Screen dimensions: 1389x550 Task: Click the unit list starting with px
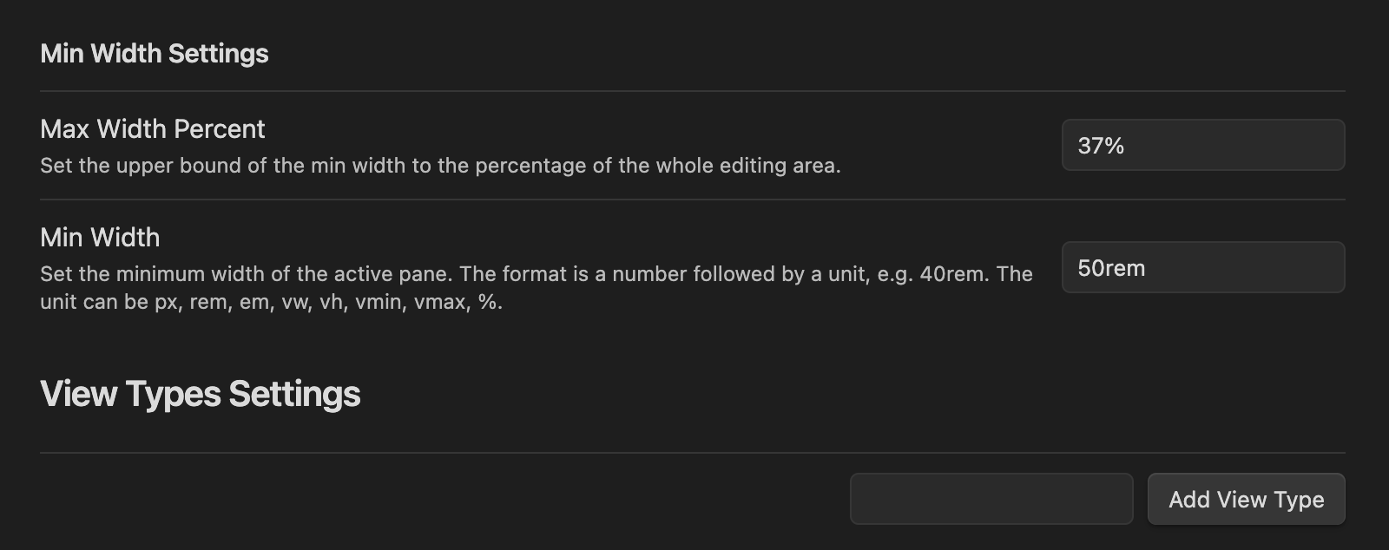(328, 302)
